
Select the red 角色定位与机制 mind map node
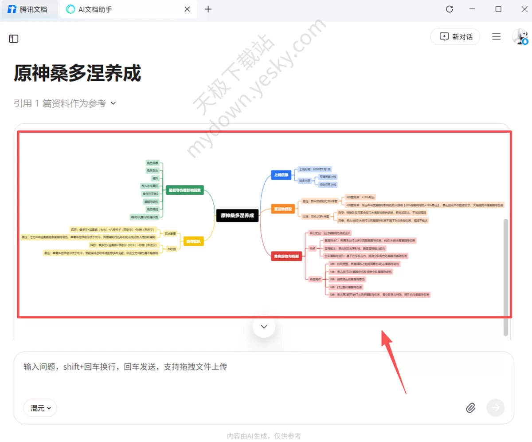coord(286,256)
